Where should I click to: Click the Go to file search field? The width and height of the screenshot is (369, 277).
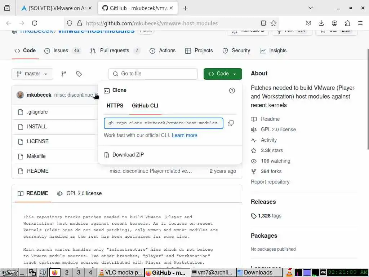153,74
